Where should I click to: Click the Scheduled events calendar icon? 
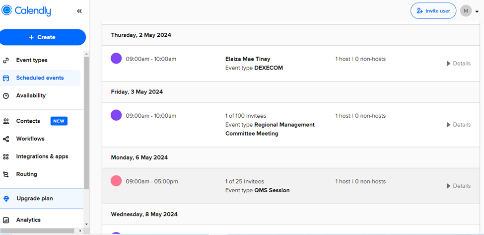pos(6,78)
